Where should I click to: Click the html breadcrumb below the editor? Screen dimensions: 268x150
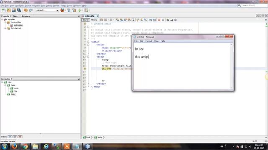(87, 137)
